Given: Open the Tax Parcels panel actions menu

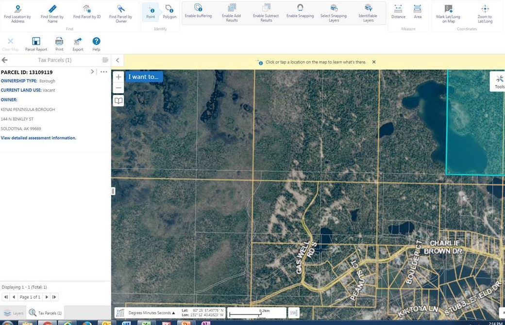Looking at the screenshot, I should coord(105,60).
